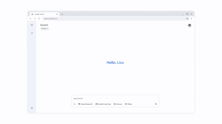Start a new chat with the pencil icon

click(x=32, y=33)
